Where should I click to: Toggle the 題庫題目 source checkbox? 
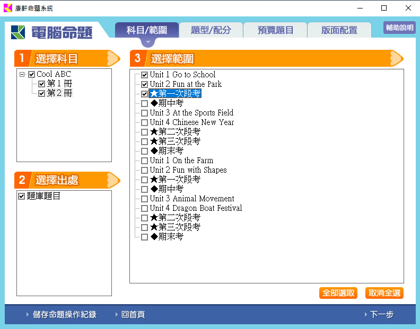pyautogui.click(x=21, y=196)
